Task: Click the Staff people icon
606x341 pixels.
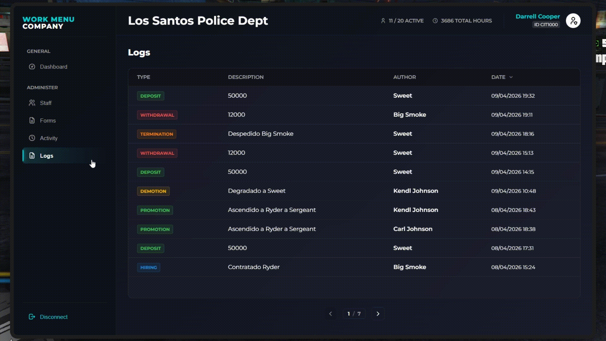Action: 32,103
